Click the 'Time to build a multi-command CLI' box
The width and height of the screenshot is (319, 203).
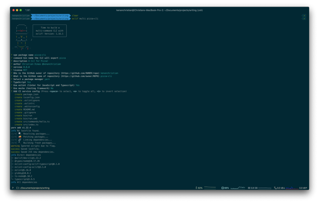[50, 31]
